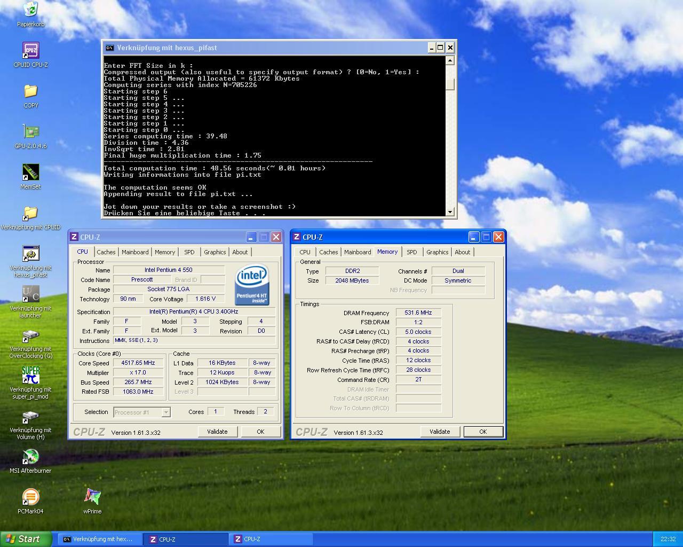Image resolution: width=683 pixels, height=547 pixels.
Task: Click the Name field Intel Pentium 4 550
Action: (x=169, y=270)
